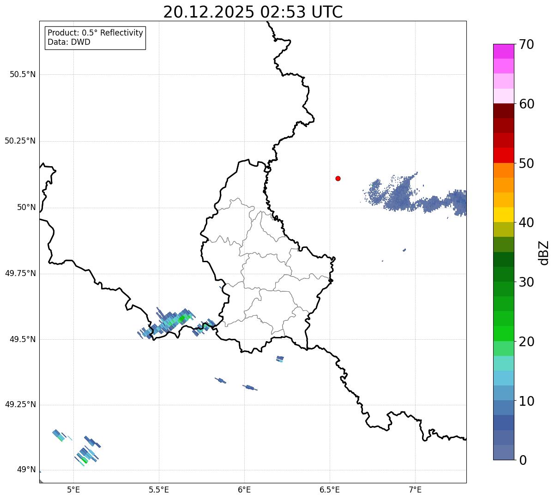Click the 49.75°N latitude label

20,273
